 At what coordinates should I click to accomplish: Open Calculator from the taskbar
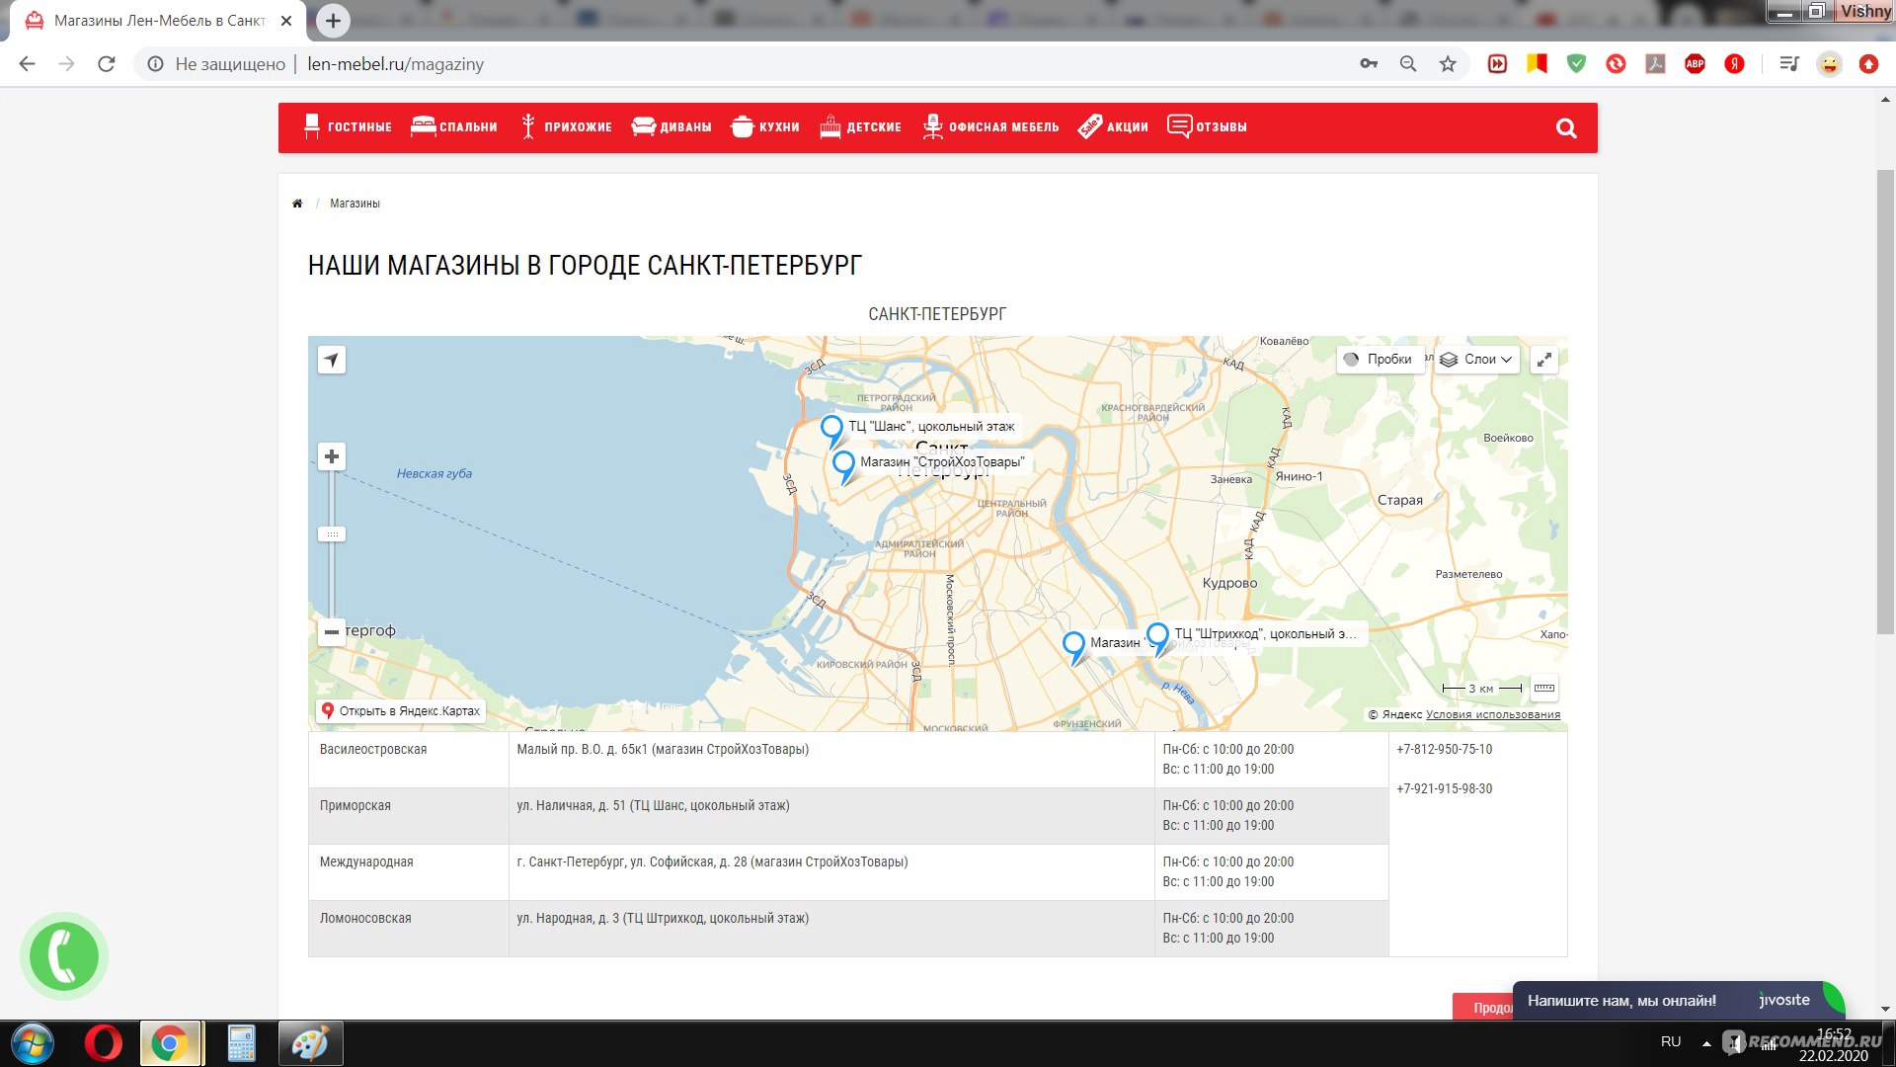pos(241,1043)
